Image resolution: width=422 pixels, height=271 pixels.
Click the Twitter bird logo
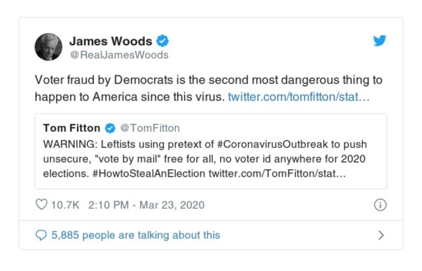click(x=379, y=41)
